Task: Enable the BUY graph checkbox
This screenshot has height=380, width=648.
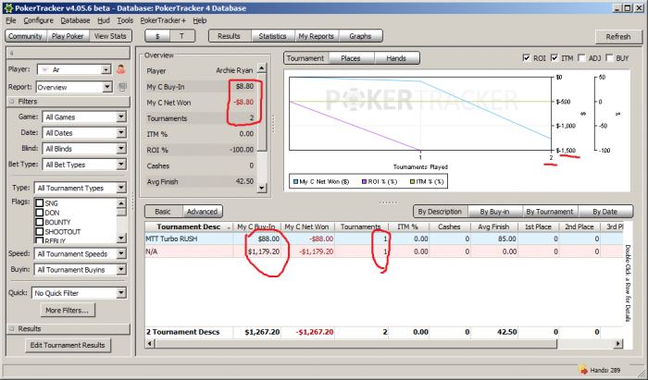Action: 609,57
